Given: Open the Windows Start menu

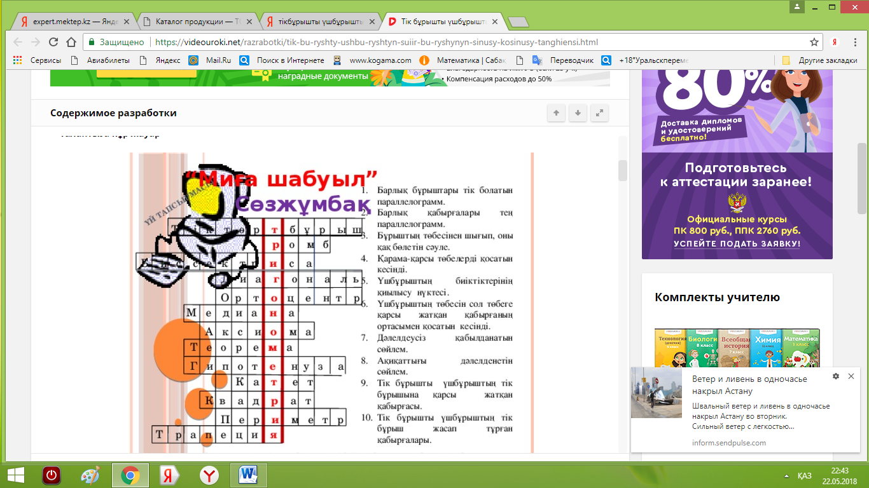Looking at the screenshot, I should (15, 475).
